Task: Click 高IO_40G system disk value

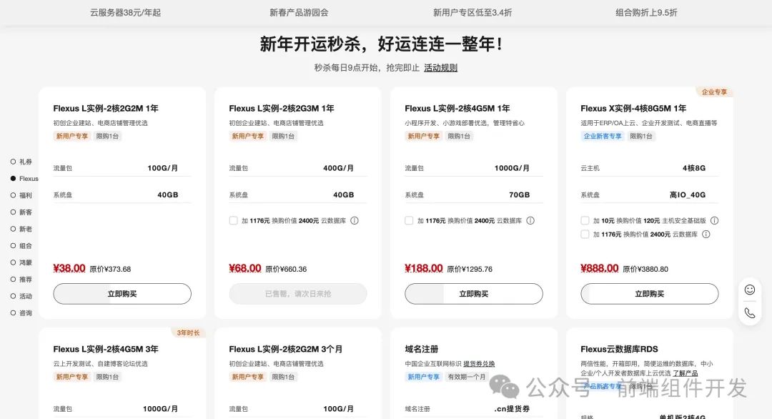Action: click(x=688, y=195)
